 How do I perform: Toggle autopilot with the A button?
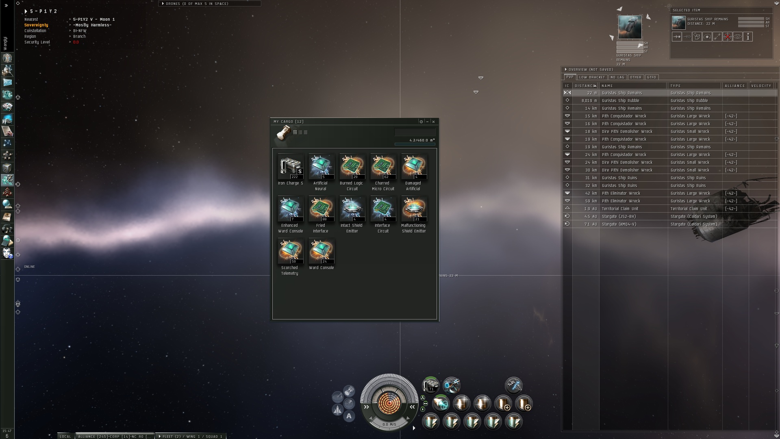[349, 416]
